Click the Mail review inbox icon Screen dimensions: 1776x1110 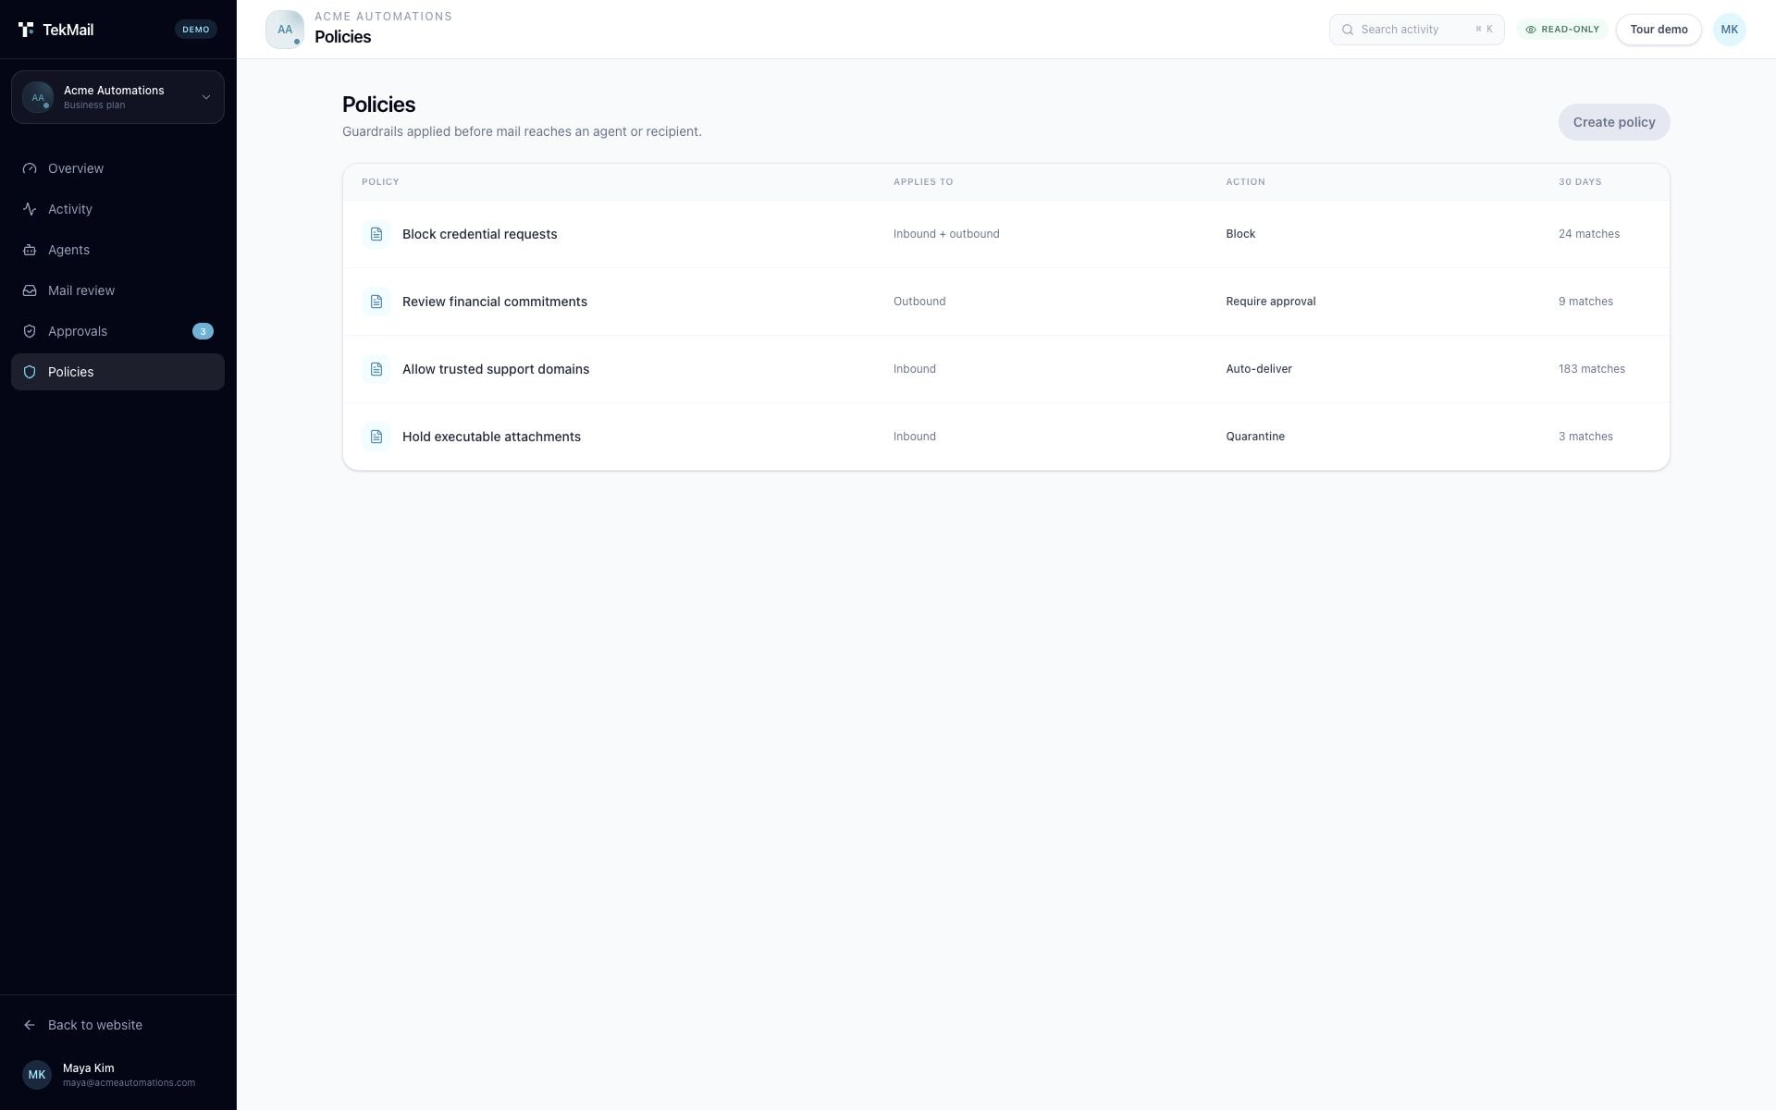[30, 290]
